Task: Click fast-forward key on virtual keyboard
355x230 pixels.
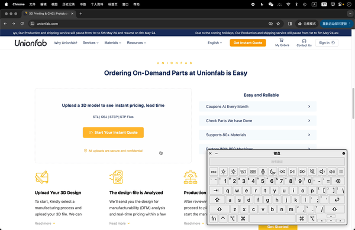Action: click(302, 172)
